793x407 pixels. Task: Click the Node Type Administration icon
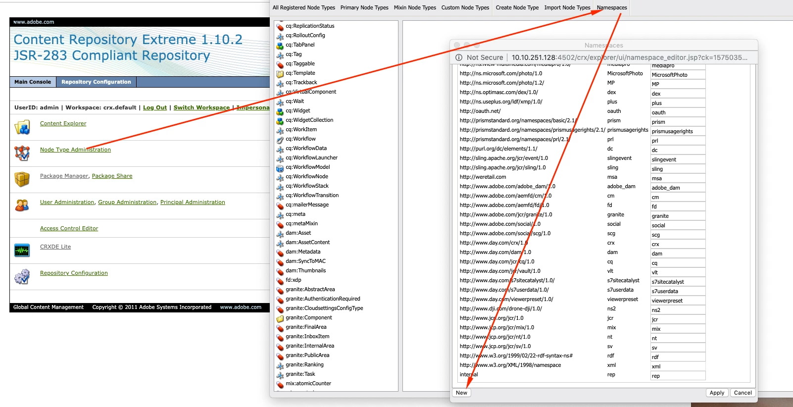[x=22, y=153]
